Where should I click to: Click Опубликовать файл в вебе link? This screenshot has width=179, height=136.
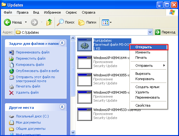(x=37, y=71)
